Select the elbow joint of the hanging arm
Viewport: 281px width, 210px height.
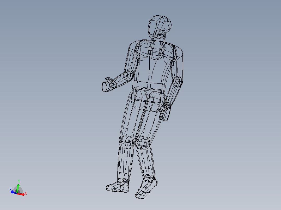(x=178, y=82)
